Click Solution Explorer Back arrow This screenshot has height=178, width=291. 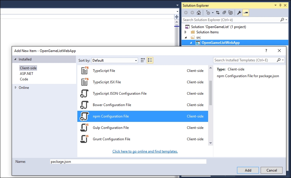186,13
